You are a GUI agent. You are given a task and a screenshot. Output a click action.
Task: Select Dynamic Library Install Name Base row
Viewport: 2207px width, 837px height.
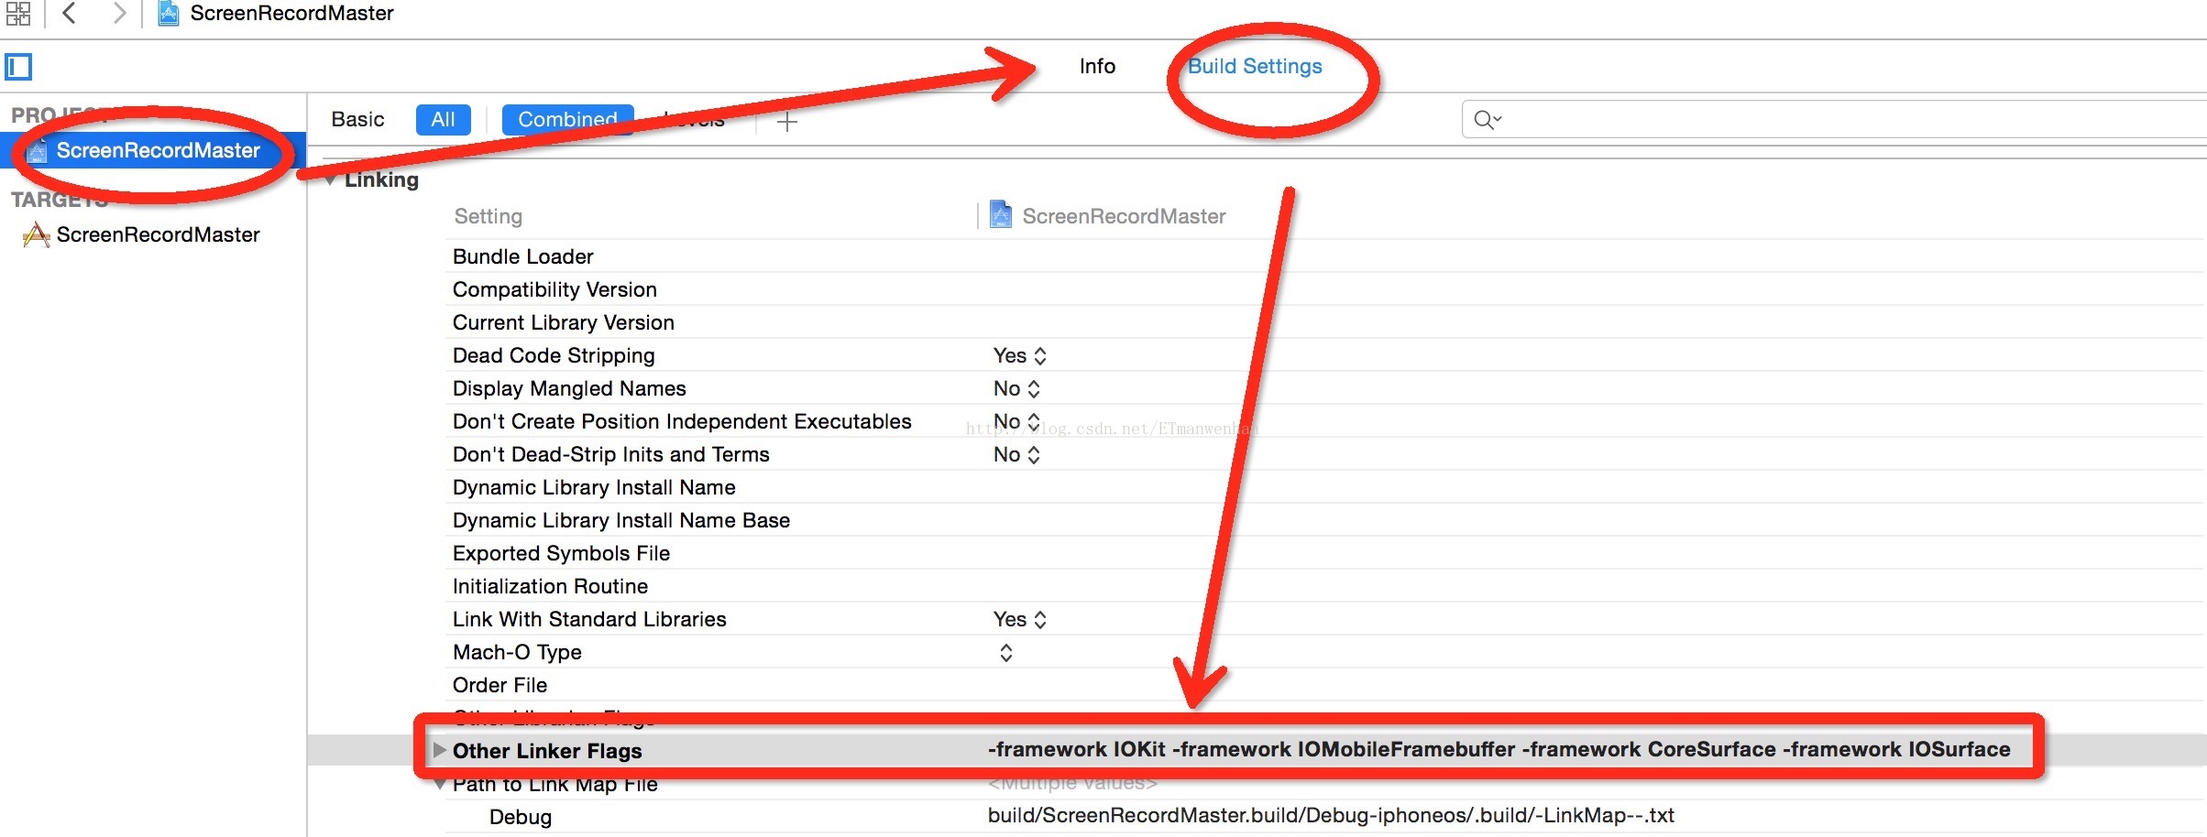tap(620, 520)
